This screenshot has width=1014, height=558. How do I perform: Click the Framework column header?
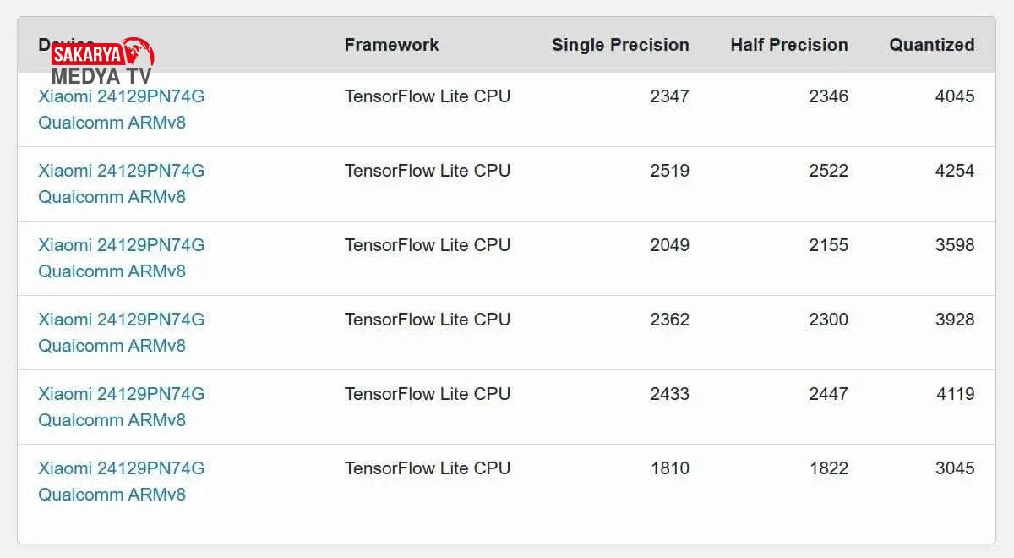click(x=391, y=45)
